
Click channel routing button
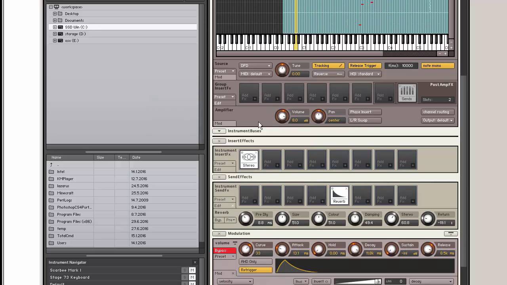pos(438,112)
